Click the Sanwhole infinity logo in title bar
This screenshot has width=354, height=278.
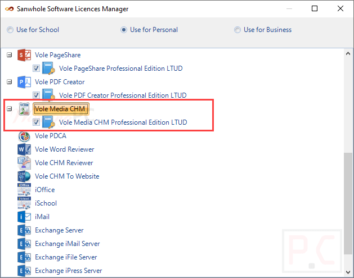(x=9, y=9)
